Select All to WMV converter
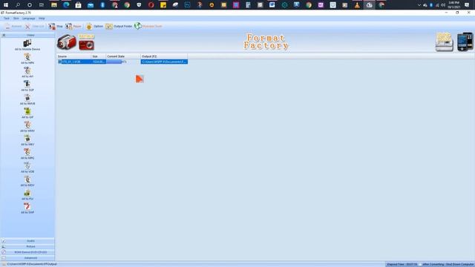 [27, 127]
